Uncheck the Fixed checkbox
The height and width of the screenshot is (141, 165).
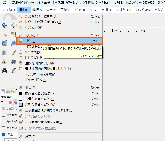pos(3,134)
